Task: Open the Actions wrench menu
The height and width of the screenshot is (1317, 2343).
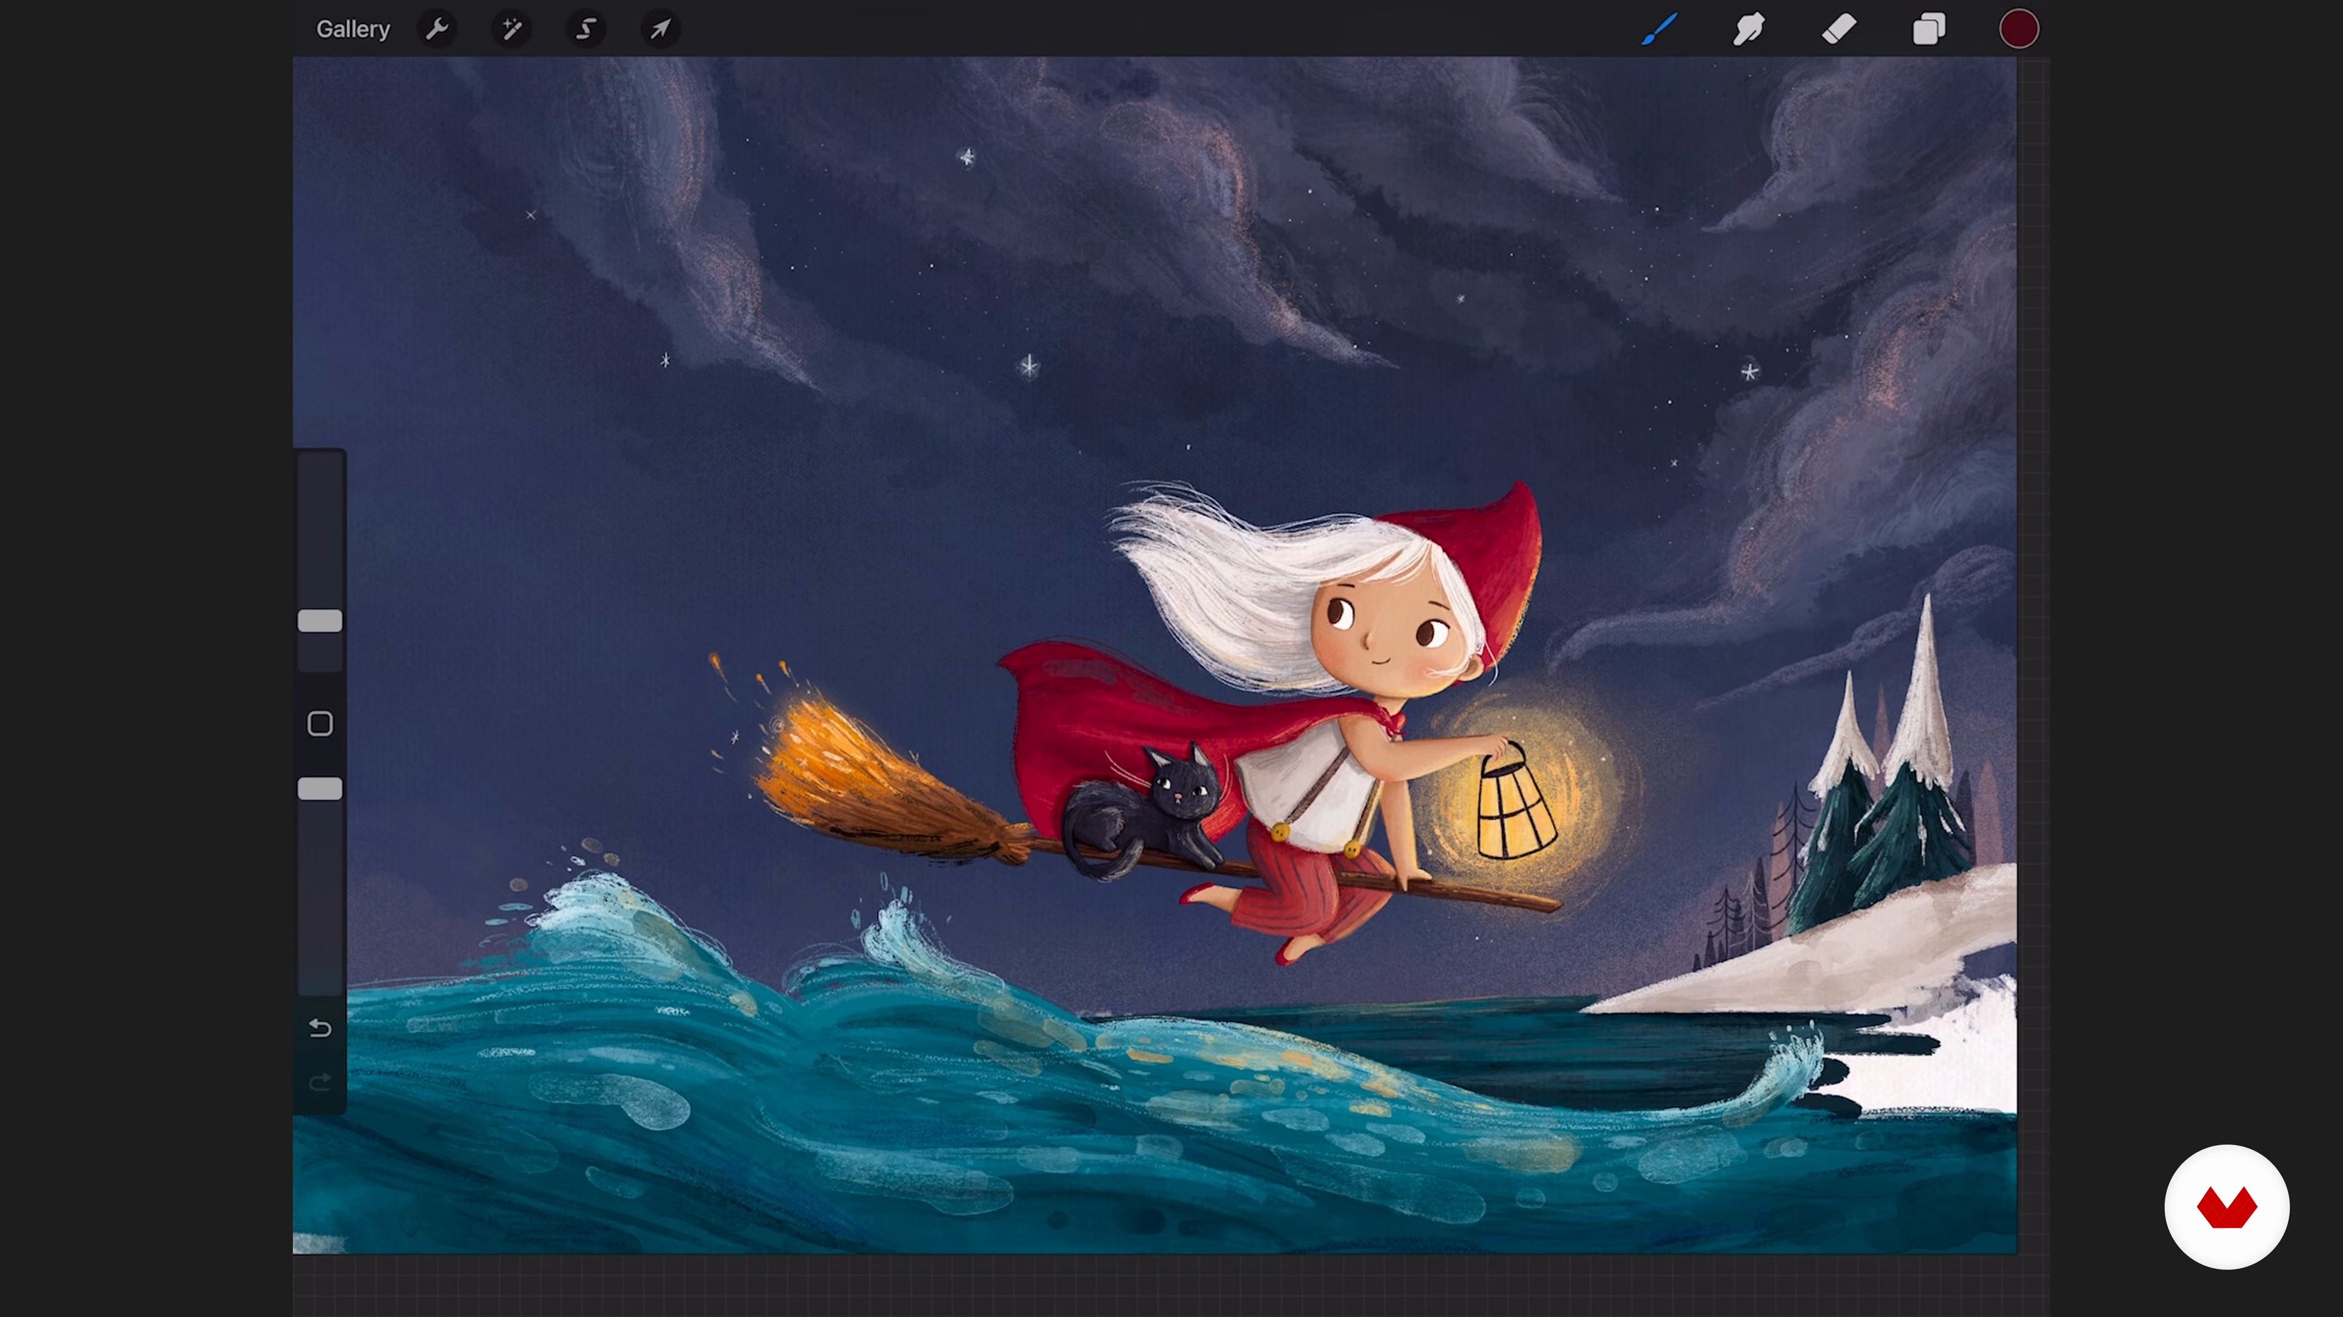Action: pos(437,29)
